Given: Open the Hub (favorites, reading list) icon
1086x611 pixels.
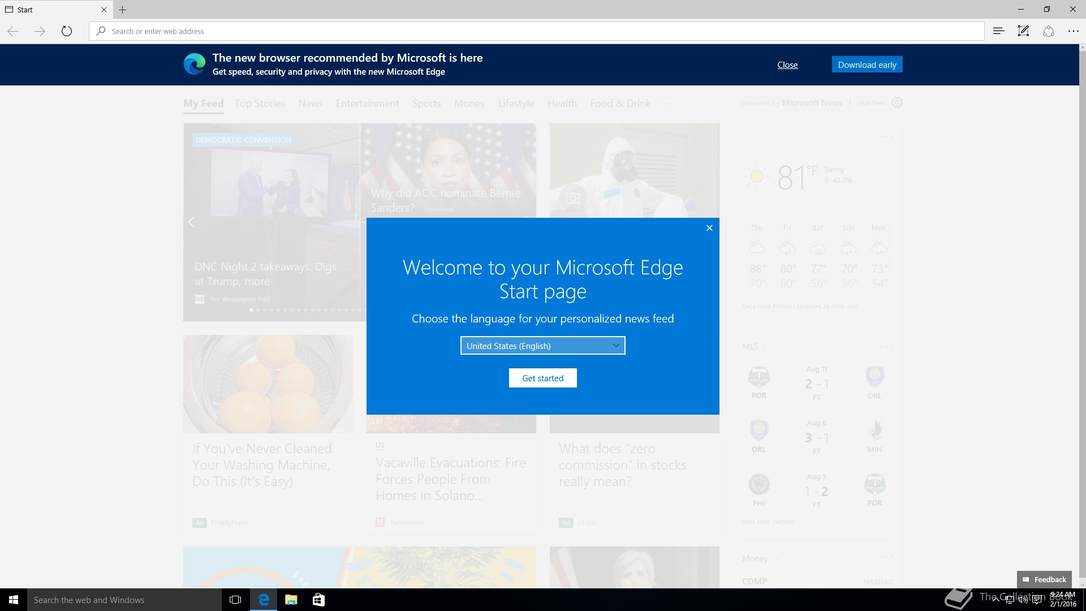Looking at the screenshot, I should (x=998, y=31).
